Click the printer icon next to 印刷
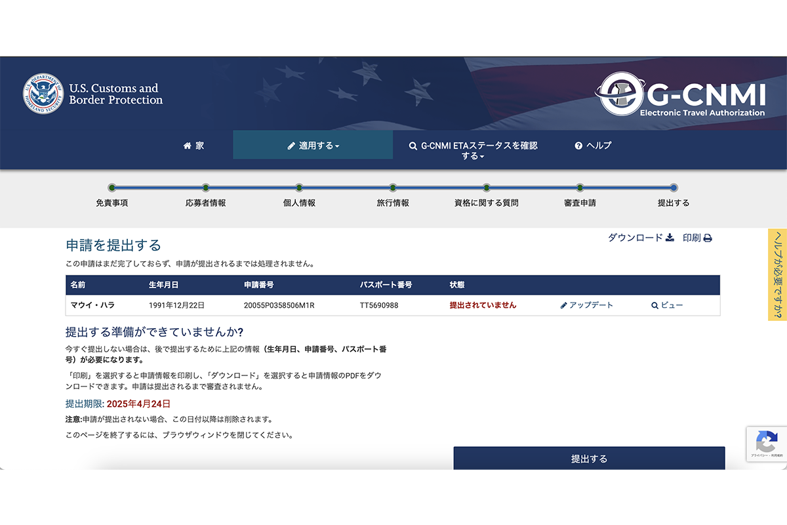This screenshot has width=787, height=525. (x=708, y=238)
